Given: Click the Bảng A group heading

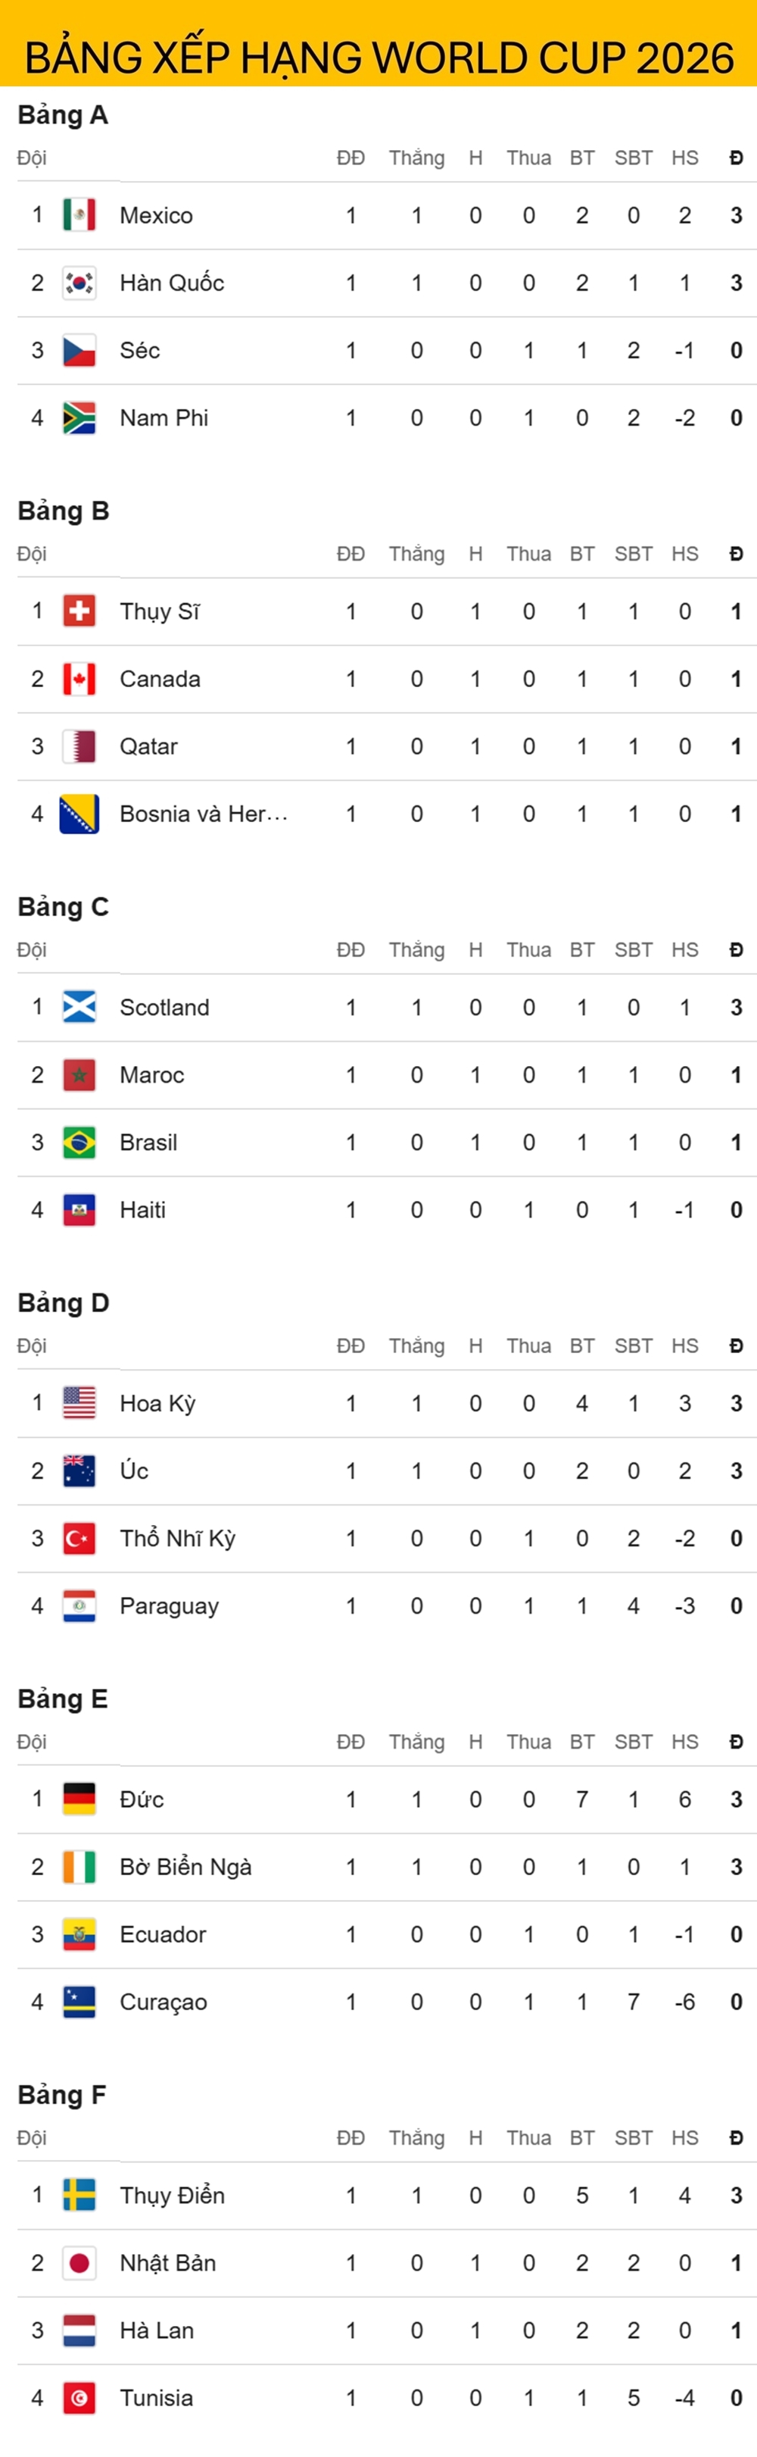Looking at the screenshot, I should point(63,114).
